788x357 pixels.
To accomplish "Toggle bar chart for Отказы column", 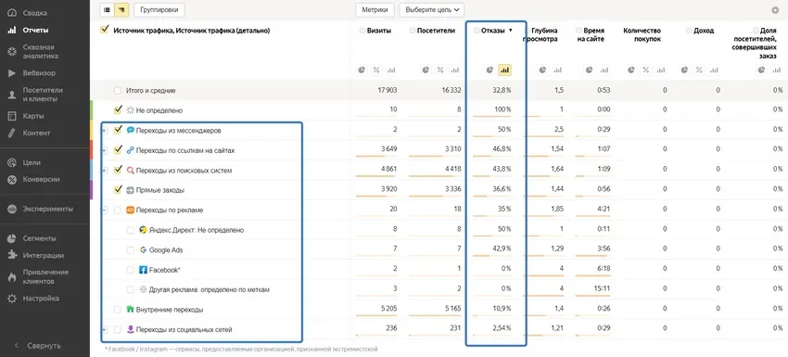I will click(x=504, y=70).
